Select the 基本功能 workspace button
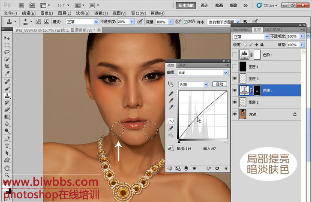The height and width of the screenshot is (202, 312). [186, 6]
